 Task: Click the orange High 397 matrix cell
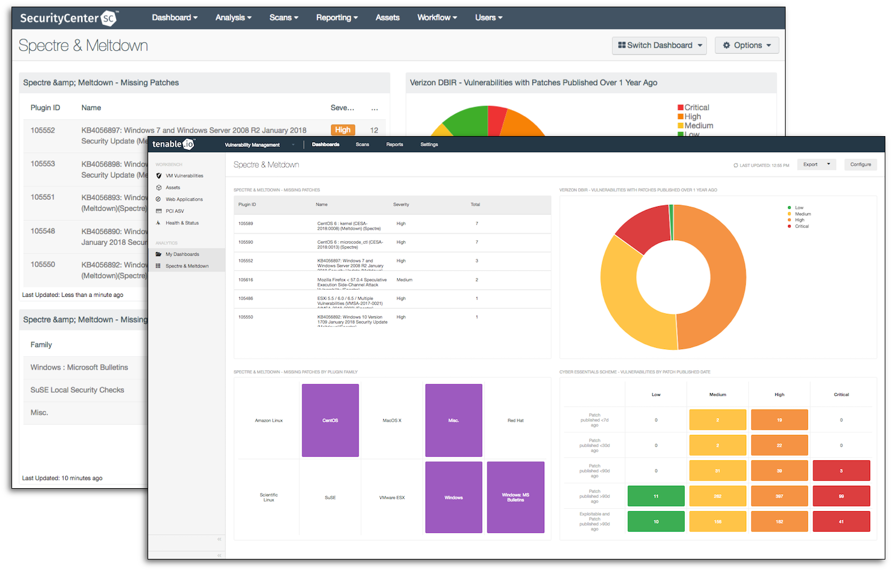coord(780,496)
